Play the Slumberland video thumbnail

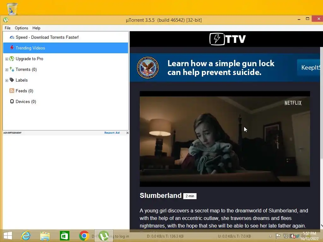pyautogui.click(x=225, y=139)
